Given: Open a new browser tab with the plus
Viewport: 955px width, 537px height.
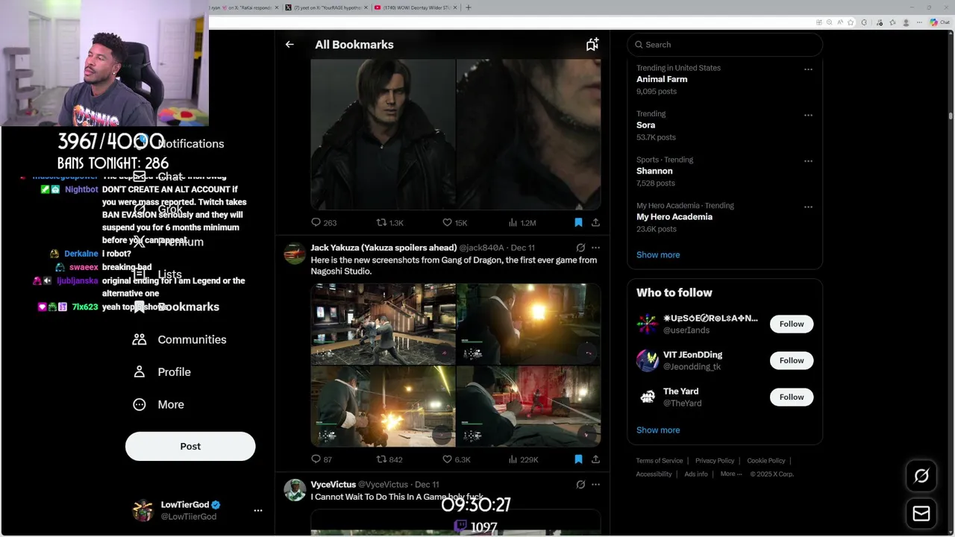Looking at the screenshot, I should pyautogui.click(x=469, y=7).
